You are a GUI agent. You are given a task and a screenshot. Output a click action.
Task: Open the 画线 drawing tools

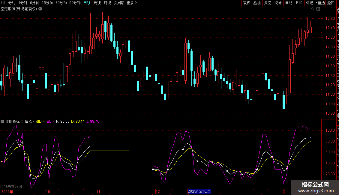pos(288,3)
